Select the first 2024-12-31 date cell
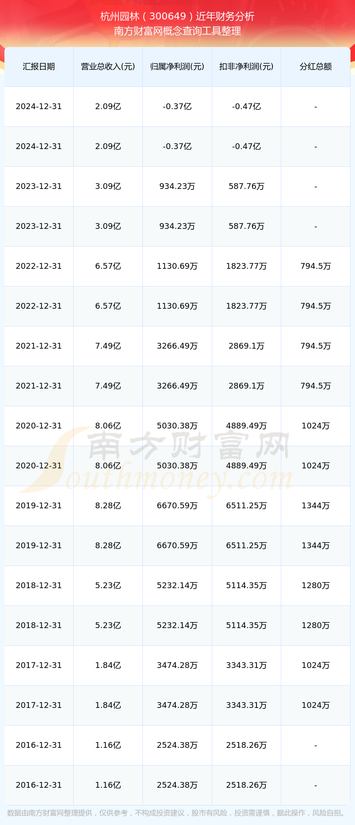Viewport: 355px width, 825px height. click(x=39, y=106)
